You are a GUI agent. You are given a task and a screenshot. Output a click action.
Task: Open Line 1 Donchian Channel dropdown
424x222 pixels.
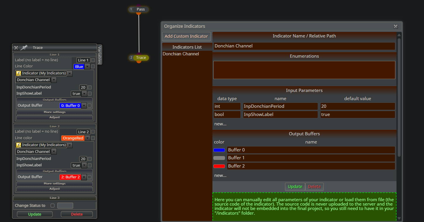[x=54, y=80]
